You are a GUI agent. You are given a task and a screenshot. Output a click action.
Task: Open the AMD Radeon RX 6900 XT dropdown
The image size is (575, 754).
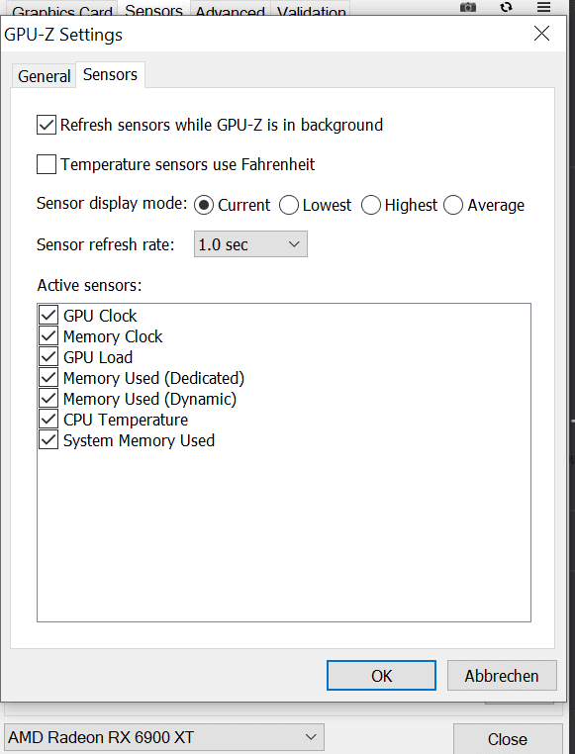point(164,737)
